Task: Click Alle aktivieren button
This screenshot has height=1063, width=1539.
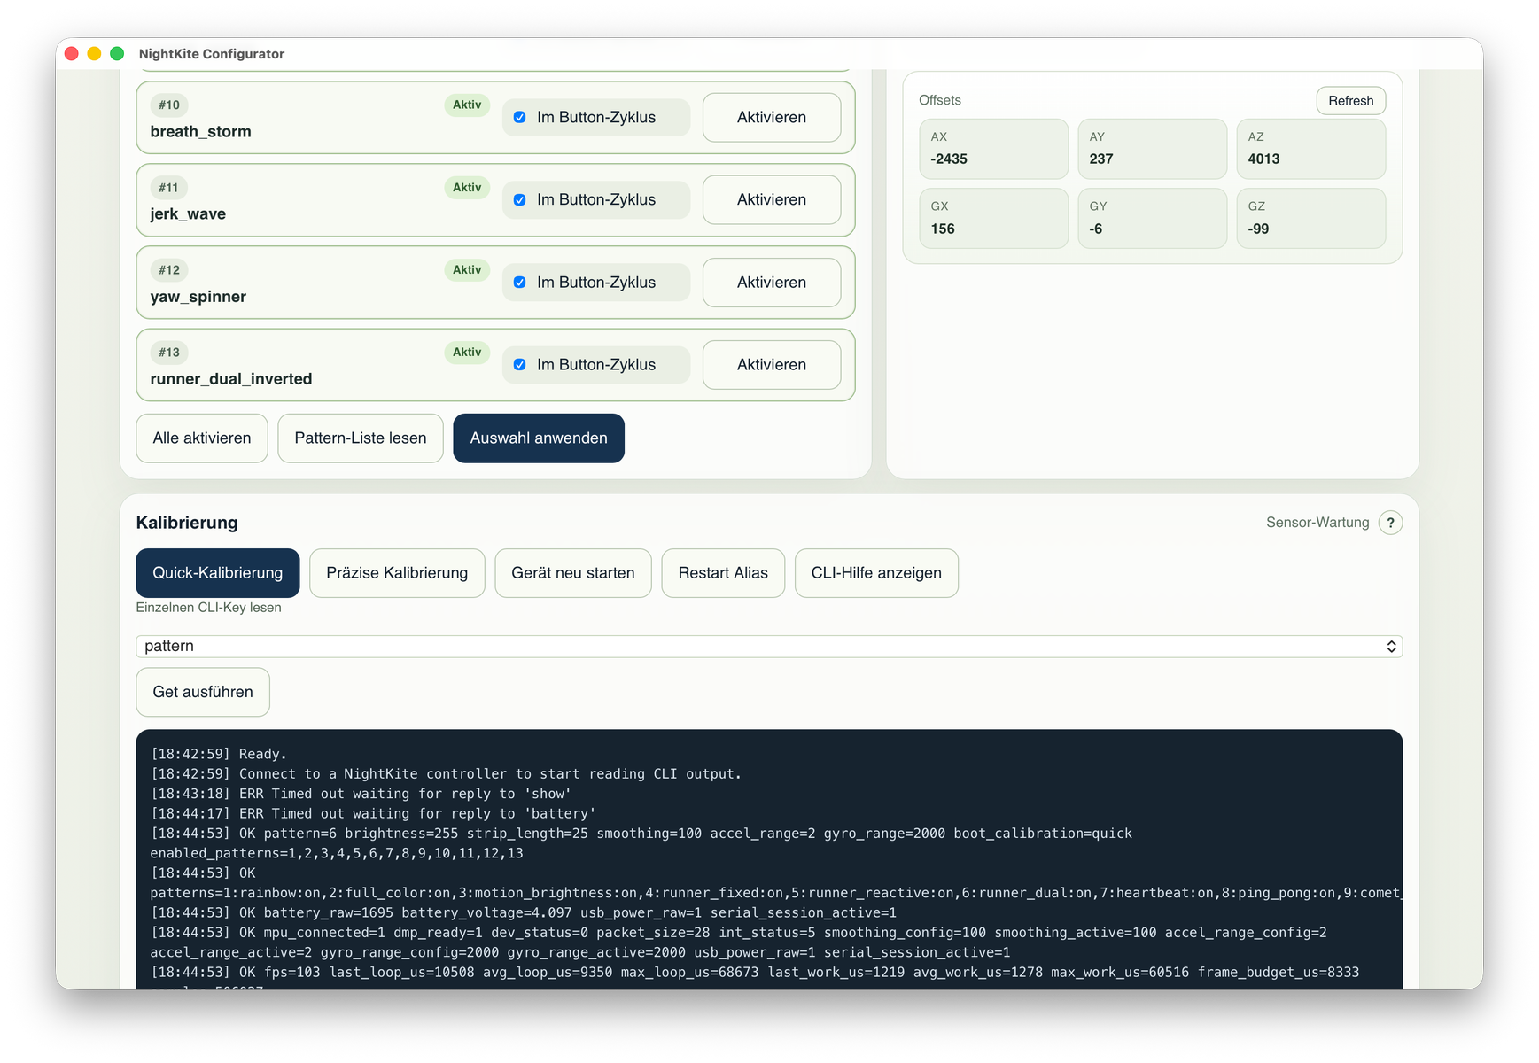Action: 201,438
